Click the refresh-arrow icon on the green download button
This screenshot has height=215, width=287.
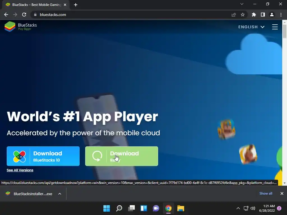[x=97, y=156]
